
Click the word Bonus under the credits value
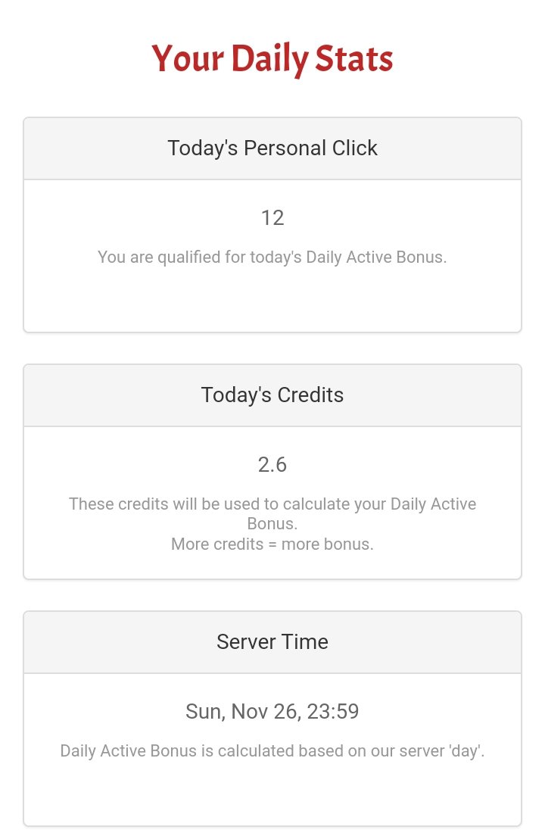point(272,524)
